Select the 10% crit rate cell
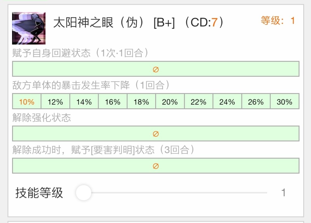This screenshot has height=223, width=311. tap(27, 102)
